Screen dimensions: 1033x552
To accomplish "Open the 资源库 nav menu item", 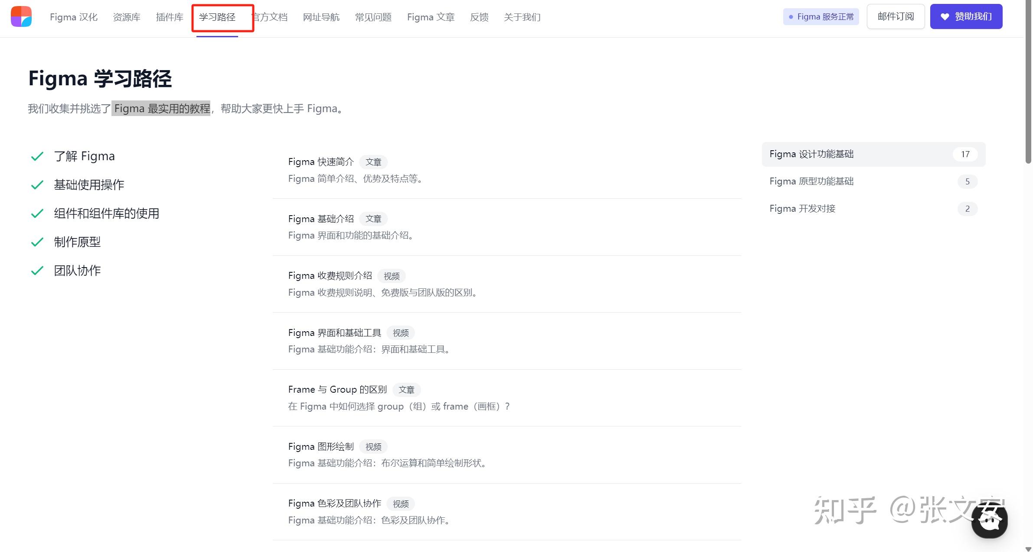I will tap(127, 17).
